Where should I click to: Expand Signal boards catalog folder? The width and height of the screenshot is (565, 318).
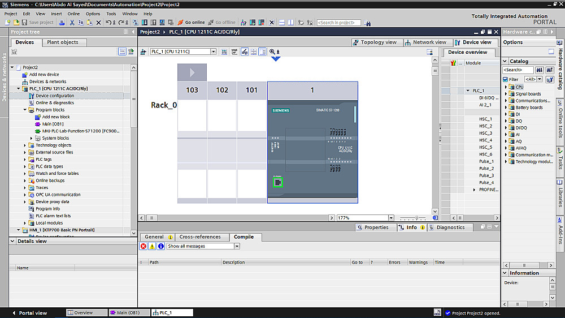[x=506, y=94]
